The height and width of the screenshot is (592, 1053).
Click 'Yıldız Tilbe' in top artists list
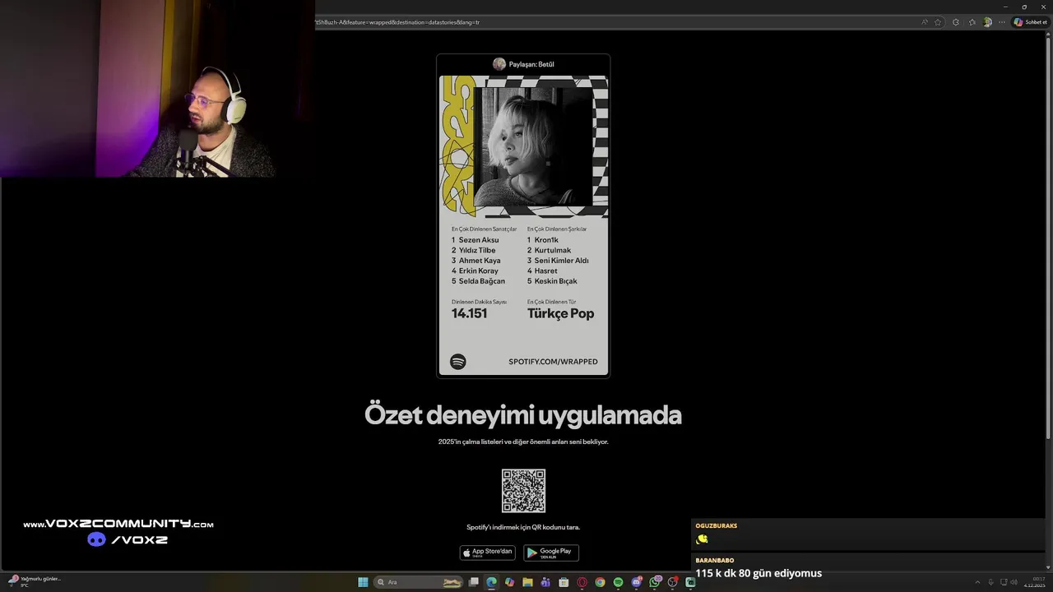pyautogui.click(x=477, y=250)
